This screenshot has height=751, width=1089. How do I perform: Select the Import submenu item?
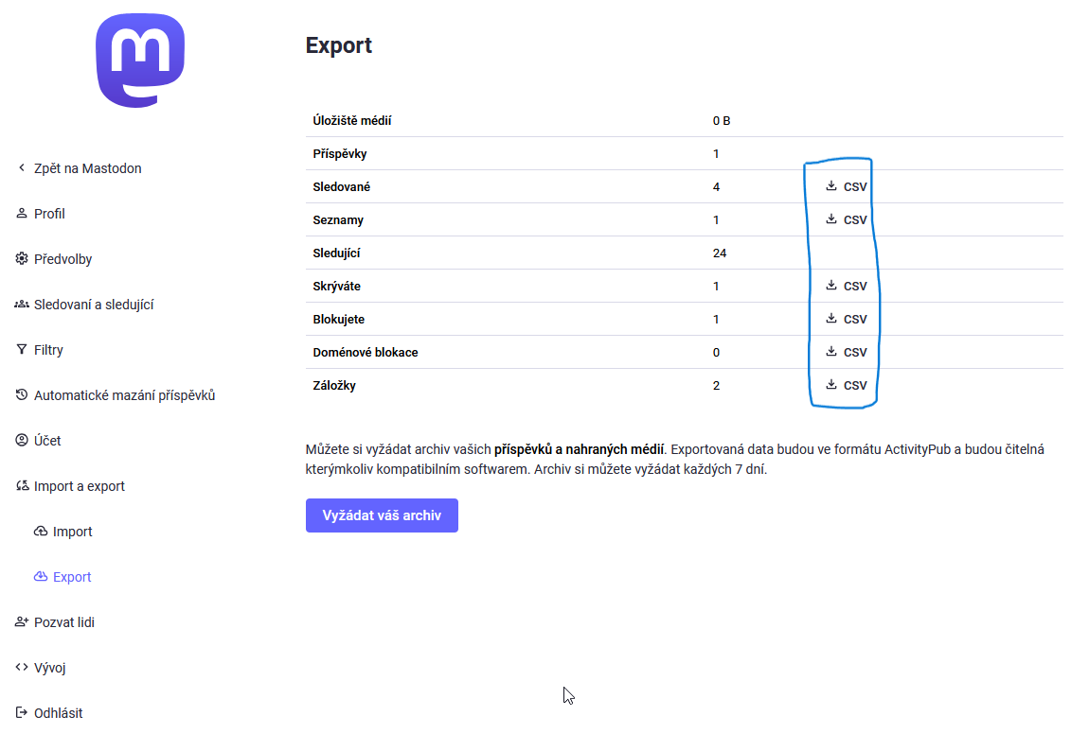(x=72, y=532)
